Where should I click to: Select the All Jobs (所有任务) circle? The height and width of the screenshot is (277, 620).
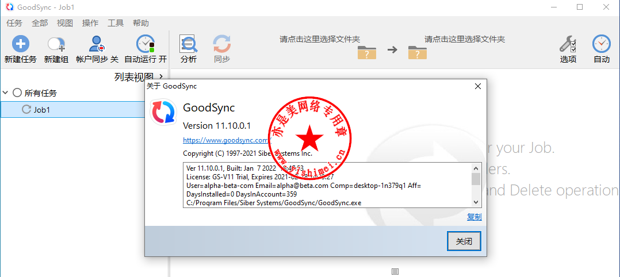point(17,93)
